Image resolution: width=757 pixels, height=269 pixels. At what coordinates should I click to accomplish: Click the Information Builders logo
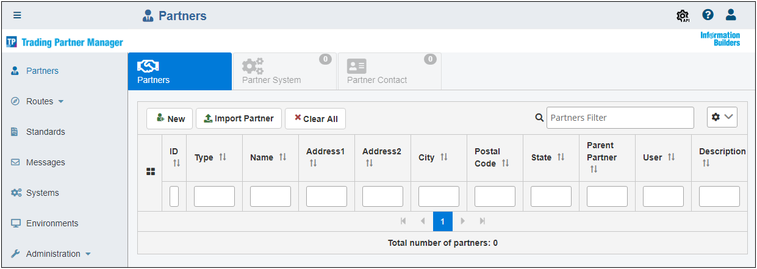click(720, 39)
